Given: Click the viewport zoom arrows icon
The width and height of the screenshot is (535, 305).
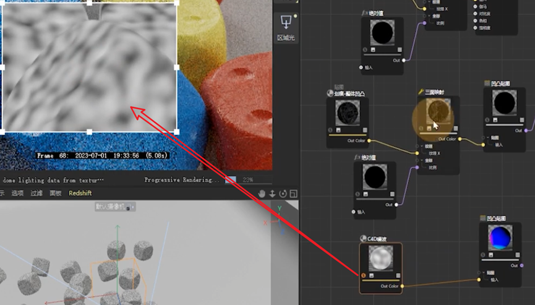Looking at the screenshot, I should pyautogui.click(x=273, y=194).
